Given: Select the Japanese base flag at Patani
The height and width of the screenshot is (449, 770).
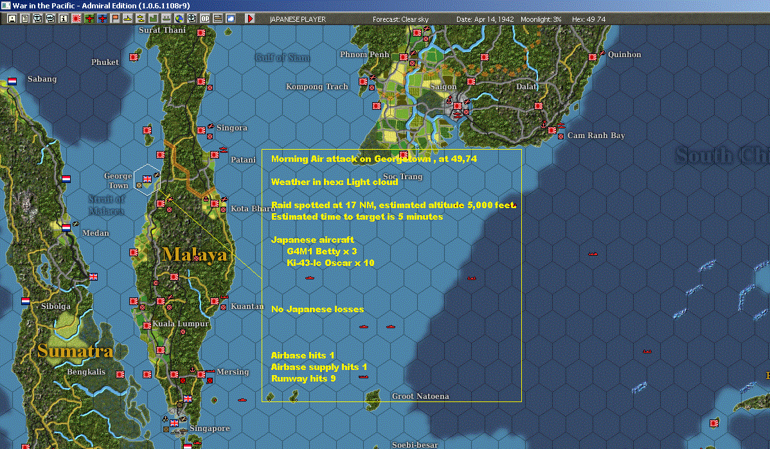Looking at the screenshot, I should pyautogui.click(x=215, y=155).
